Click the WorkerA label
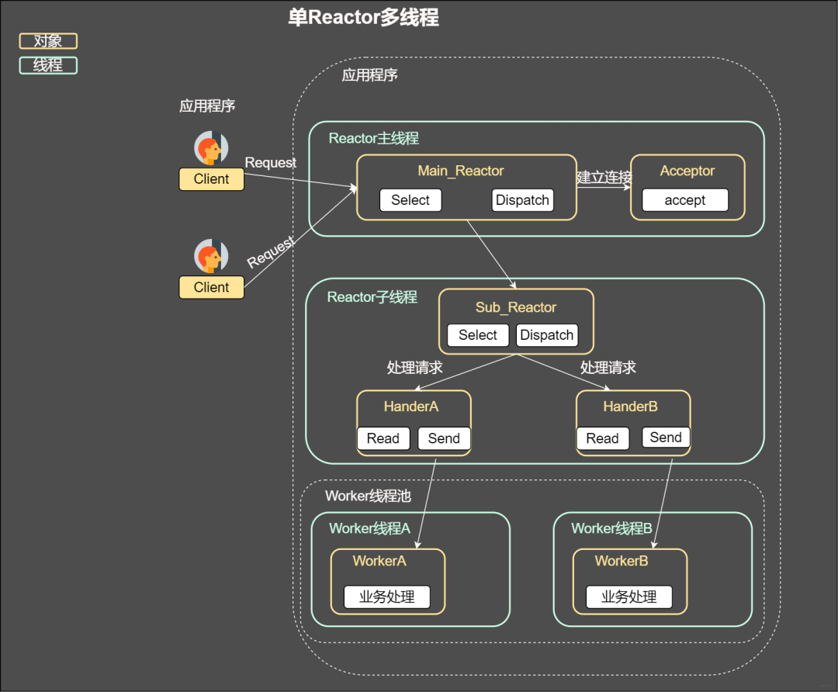The height and width of the screenshot is (692, 838). (379, 561)
